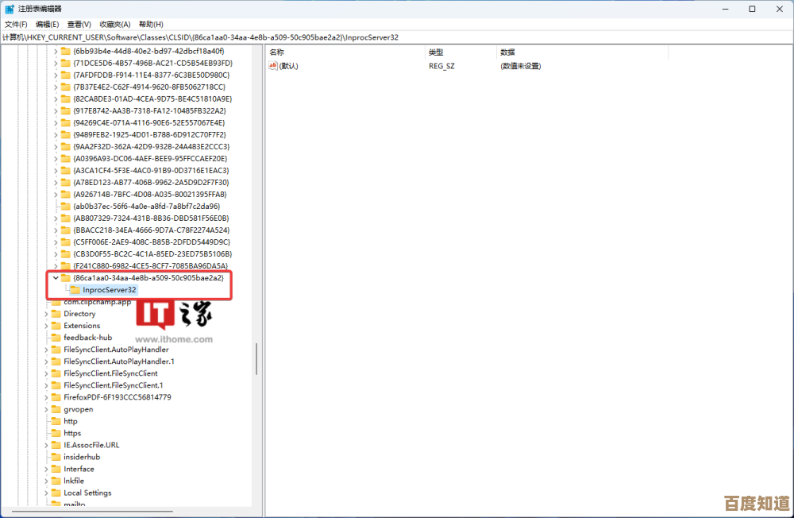Viewport: 794px width, 518px height.
Task: Expand the FileSyncClient.AutoPlayHandler key
Action: coord(46,350)
